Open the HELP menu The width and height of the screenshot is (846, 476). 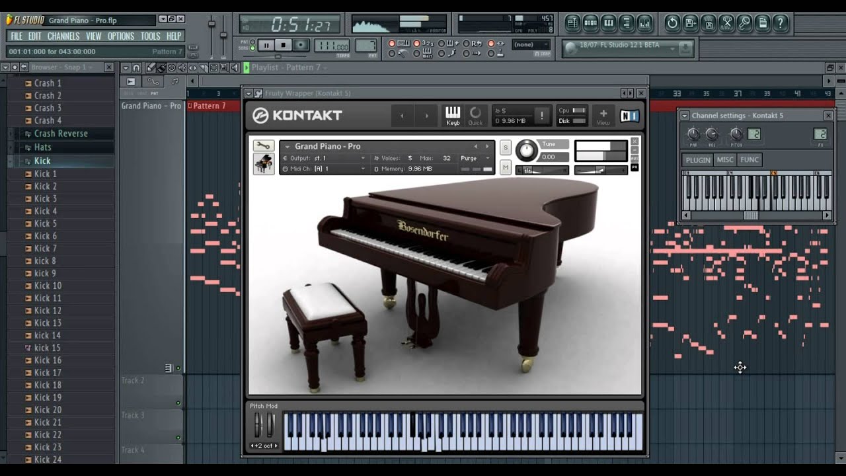coord(174,36)
